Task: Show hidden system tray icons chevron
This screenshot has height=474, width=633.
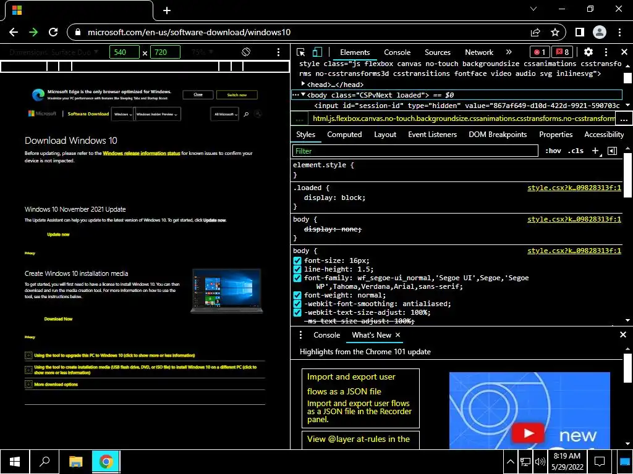Action: pyautogui.click(x=510, y=462)
